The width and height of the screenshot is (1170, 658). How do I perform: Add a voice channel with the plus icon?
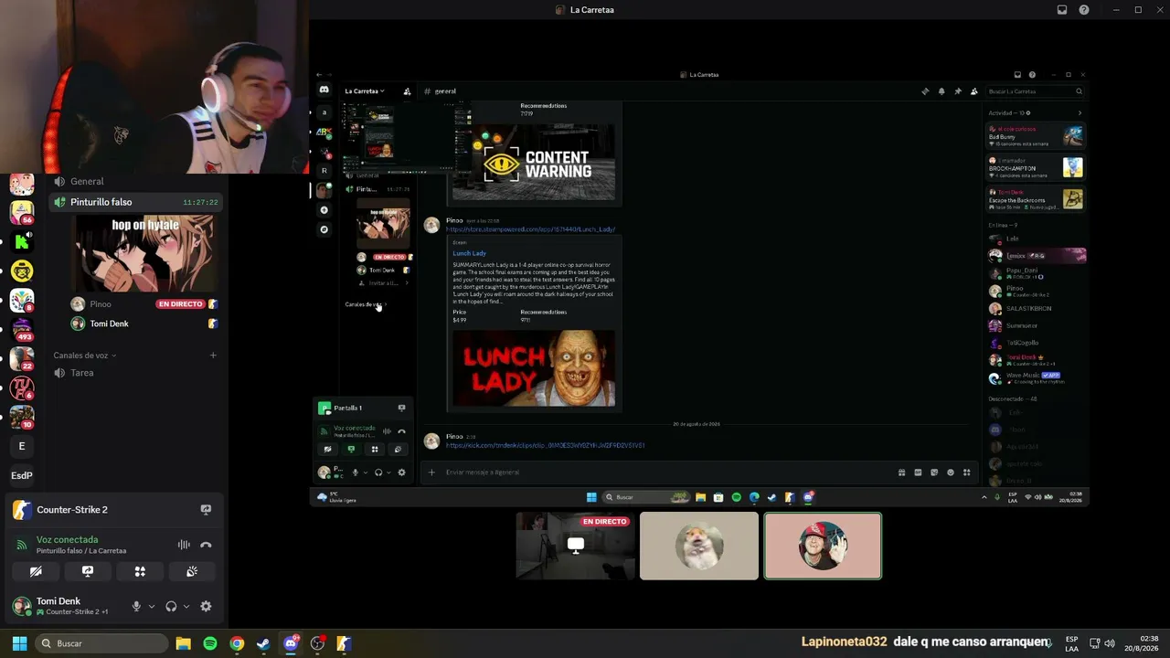(213, 356)
